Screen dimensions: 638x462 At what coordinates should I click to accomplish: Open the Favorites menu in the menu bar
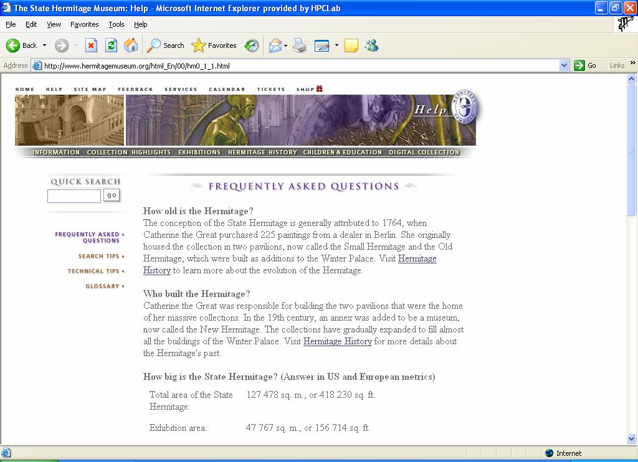pos(84,24)
